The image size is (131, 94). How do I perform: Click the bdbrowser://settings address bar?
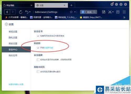pyautogui.click(x=46, y=12)
